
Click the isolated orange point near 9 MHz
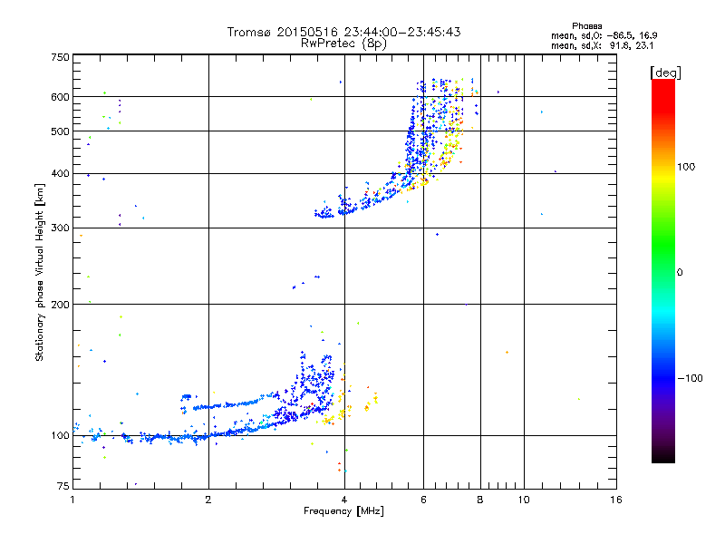pos(507,353)
